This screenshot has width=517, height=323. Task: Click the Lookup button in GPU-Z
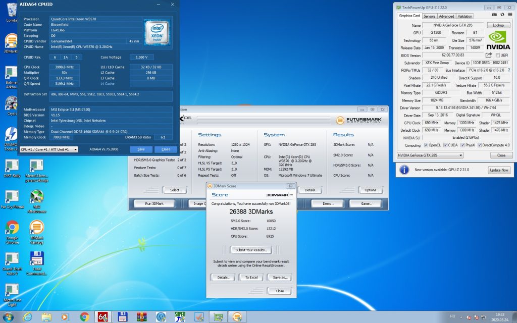tap(498, 25)
